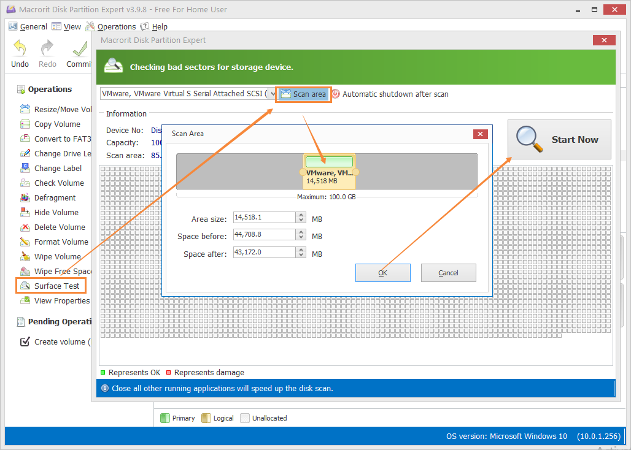This screenshot has height=450, width=631.
Task: Click the Logical legend swatch
Action: (206, 418)
